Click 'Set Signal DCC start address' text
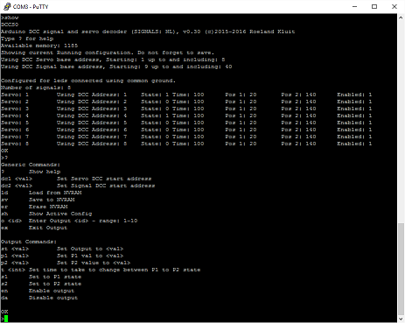The image size is (405, 323). coord(106,186)
